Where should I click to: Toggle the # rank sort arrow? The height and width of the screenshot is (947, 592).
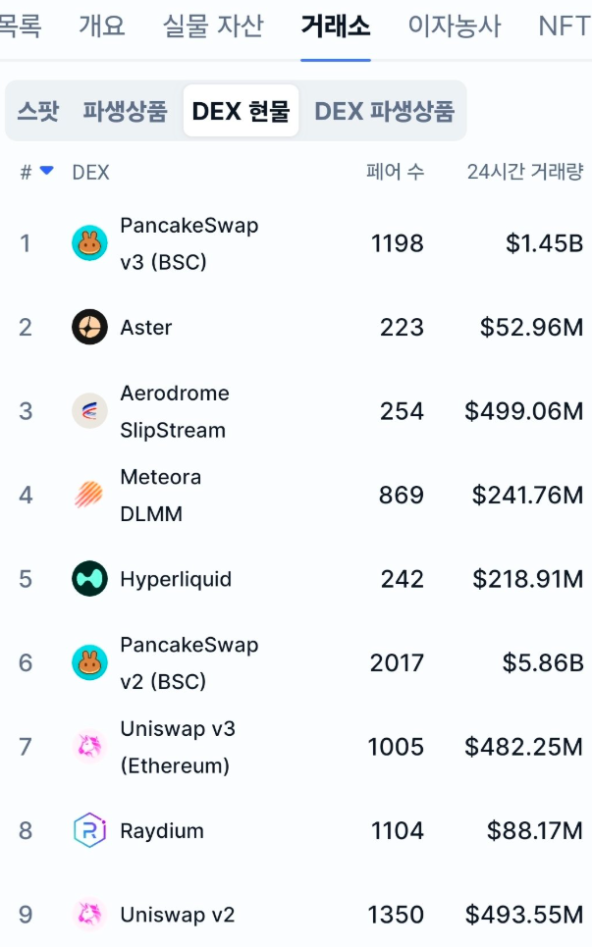(45, 172)
